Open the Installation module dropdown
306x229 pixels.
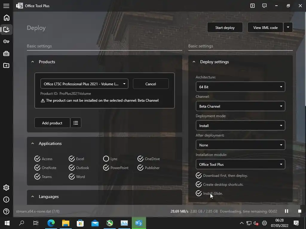[x=240, y=164]
